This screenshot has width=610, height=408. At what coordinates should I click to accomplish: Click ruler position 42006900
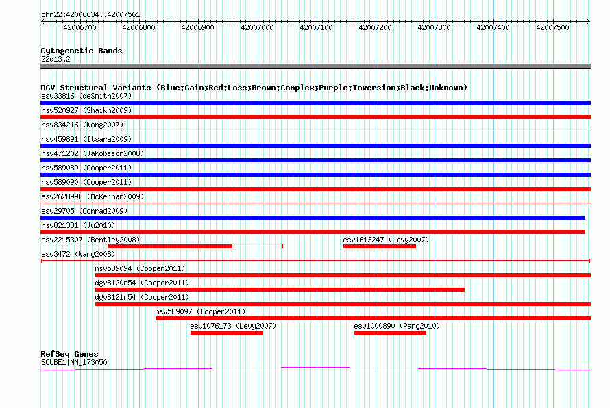[x=197, y=27]
